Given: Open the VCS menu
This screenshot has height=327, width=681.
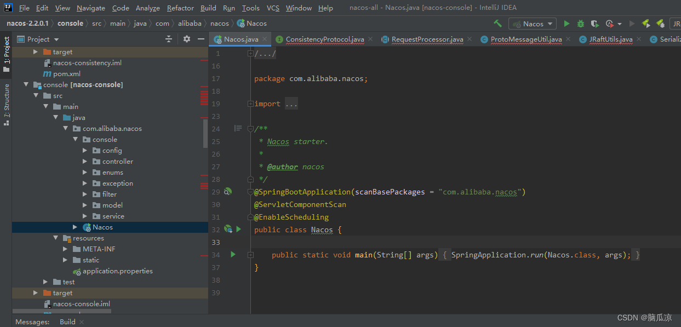Looking at the screenshot, I should coord(273,8).
